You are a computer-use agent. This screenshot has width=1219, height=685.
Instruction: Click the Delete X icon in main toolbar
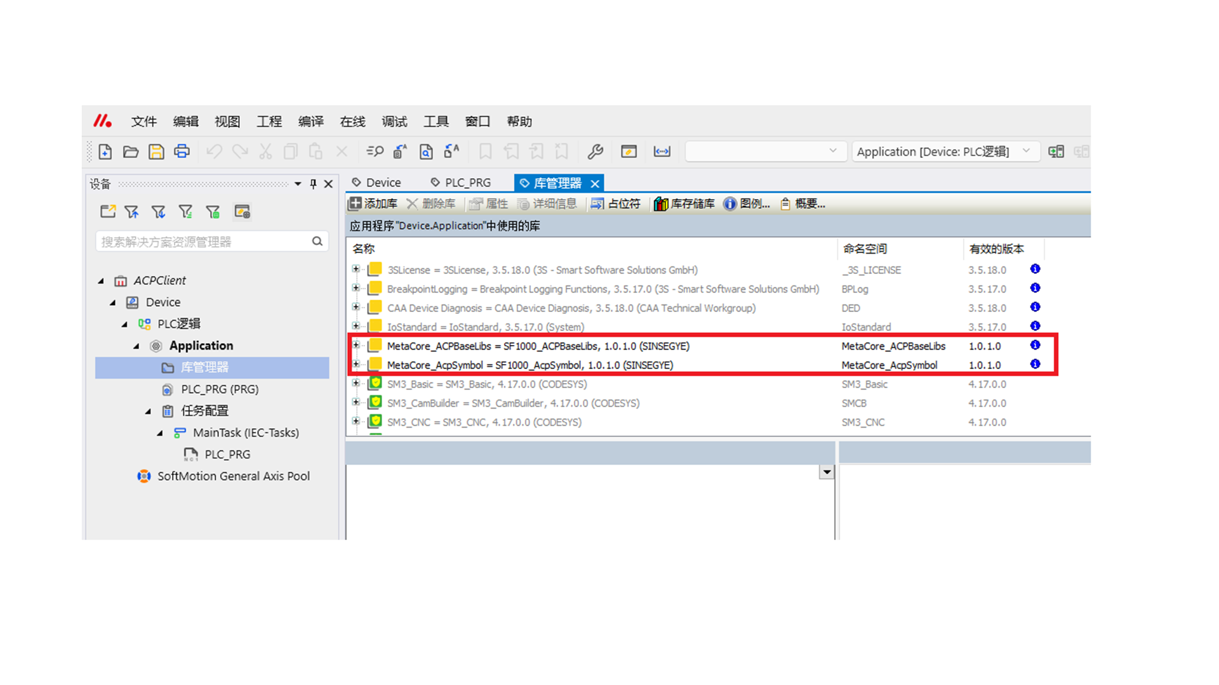pos(342,152)
